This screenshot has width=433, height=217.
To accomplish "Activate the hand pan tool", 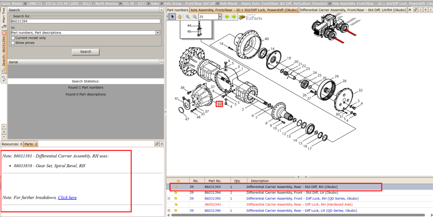I will pyautogui.click(x=180, y=16).
